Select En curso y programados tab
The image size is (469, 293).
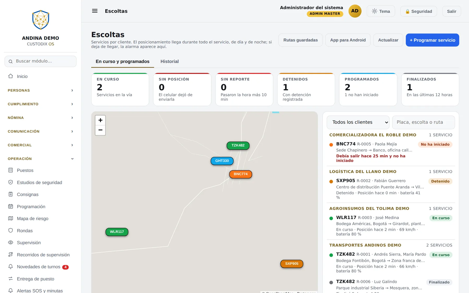(x=122, y=61)
